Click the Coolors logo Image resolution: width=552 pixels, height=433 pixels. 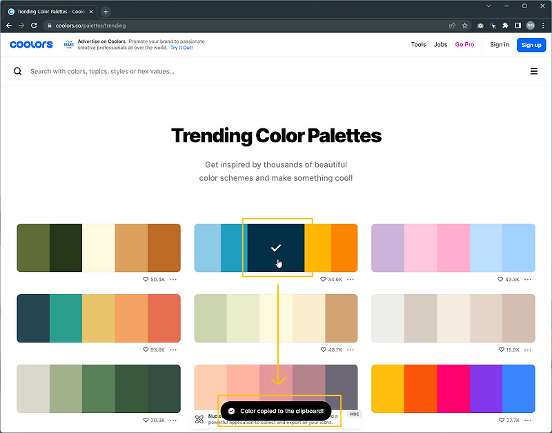point(31,44)
